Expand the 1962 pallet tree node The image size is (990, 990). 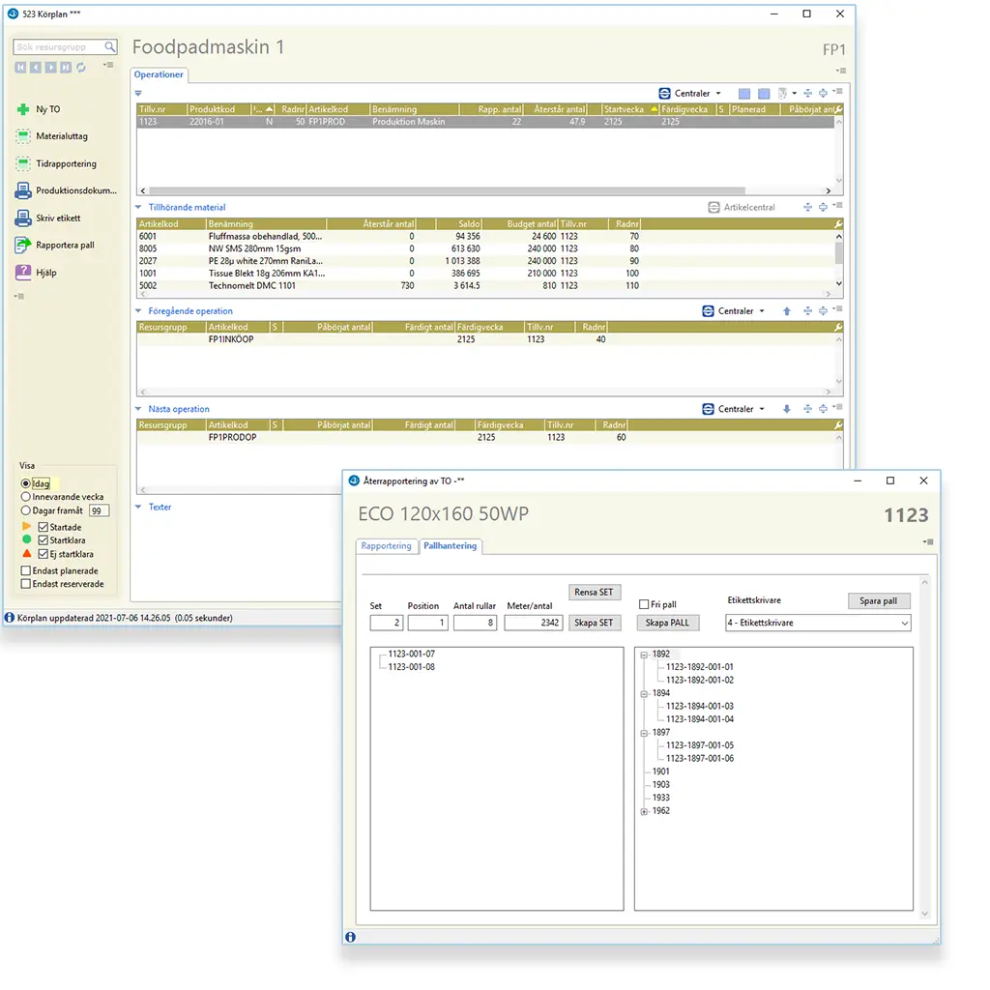(644, 812)
